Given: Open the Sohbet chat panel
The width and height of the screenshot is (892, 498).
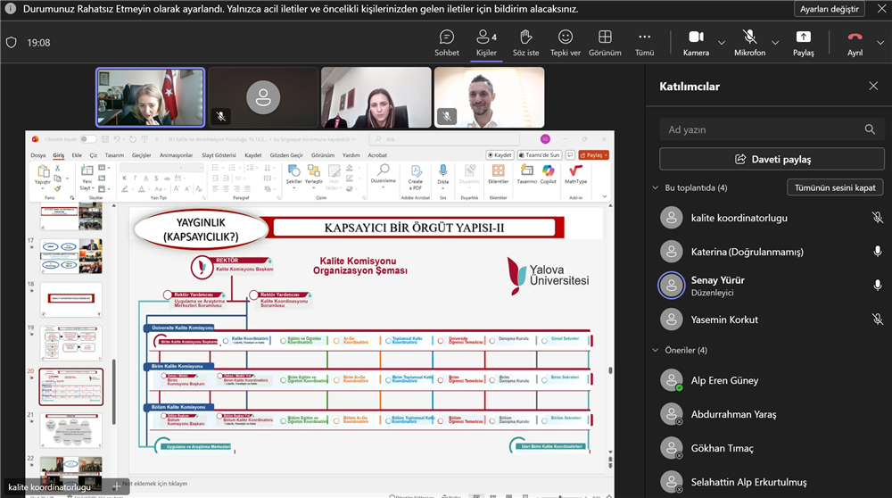Looking at the screenshot, I should (447, 41).
